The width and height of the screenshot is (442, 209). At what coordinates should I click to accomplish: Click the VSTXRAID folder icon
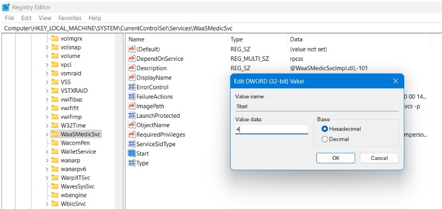(x=54, y=91)
